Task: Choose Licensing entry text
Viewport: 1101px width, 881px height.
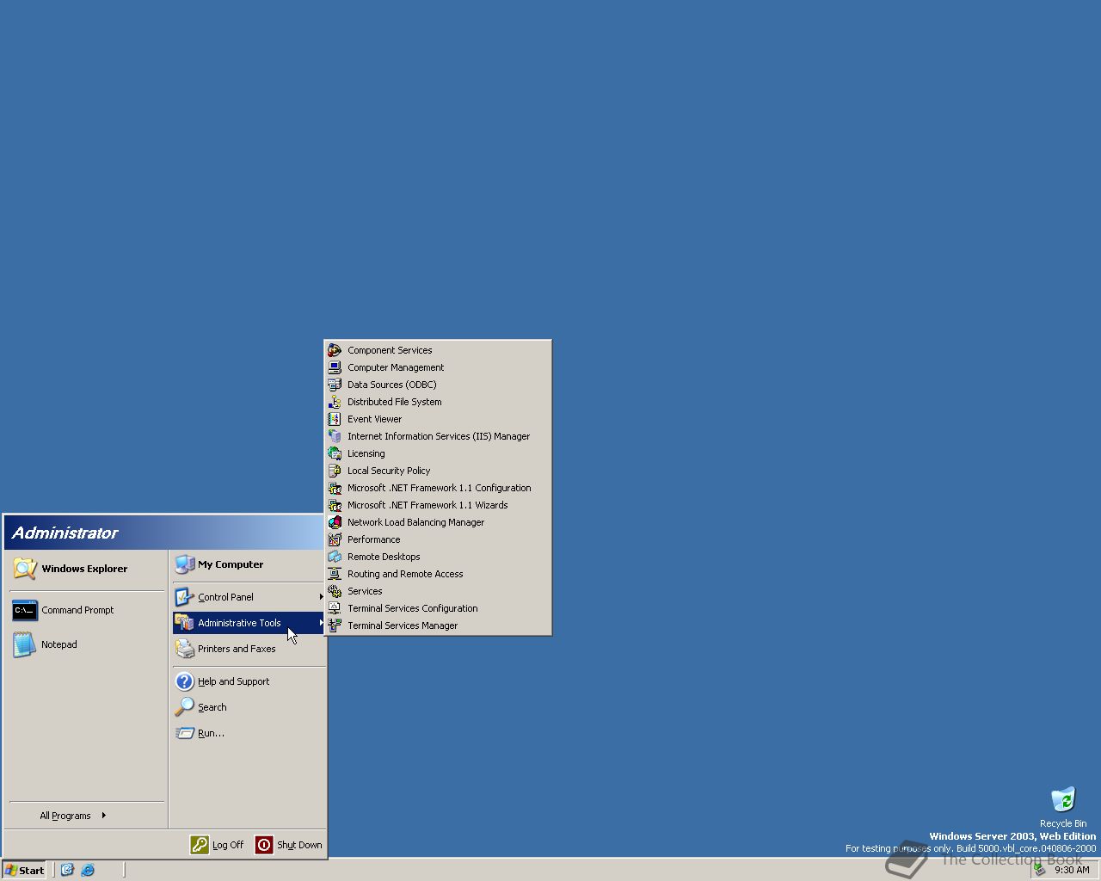Action: tap(366, 453)
